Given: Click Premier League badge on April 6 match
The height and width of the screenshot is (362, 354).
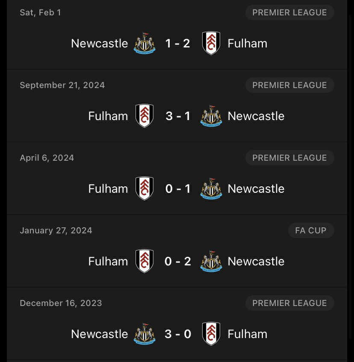Looking at the screenshot, I should click(x=289, y=158).
